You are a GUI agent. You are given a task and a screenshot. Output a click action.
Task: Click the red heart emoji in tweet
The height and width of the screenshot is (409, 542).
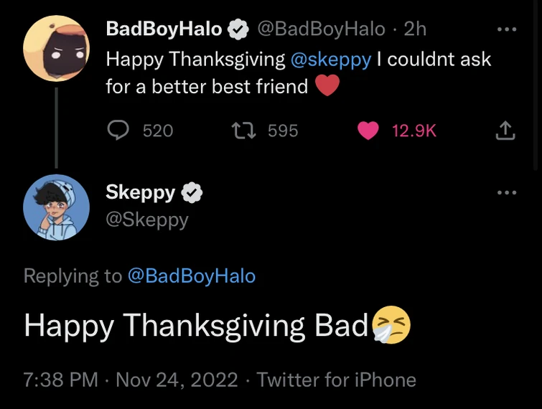[327, 86]
